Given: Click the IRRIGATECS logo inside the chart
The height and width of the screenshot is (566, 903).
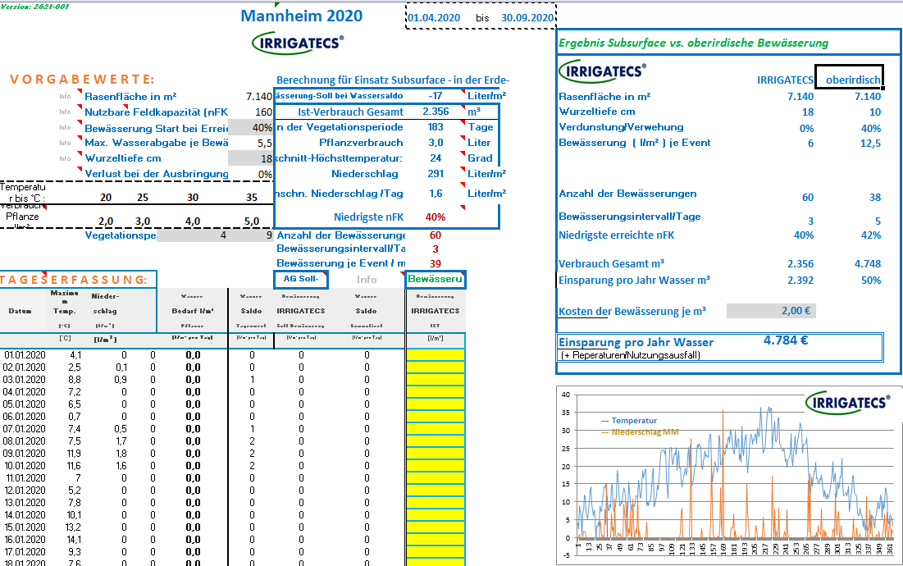Looking at the screenshot, I should point(848,403).
